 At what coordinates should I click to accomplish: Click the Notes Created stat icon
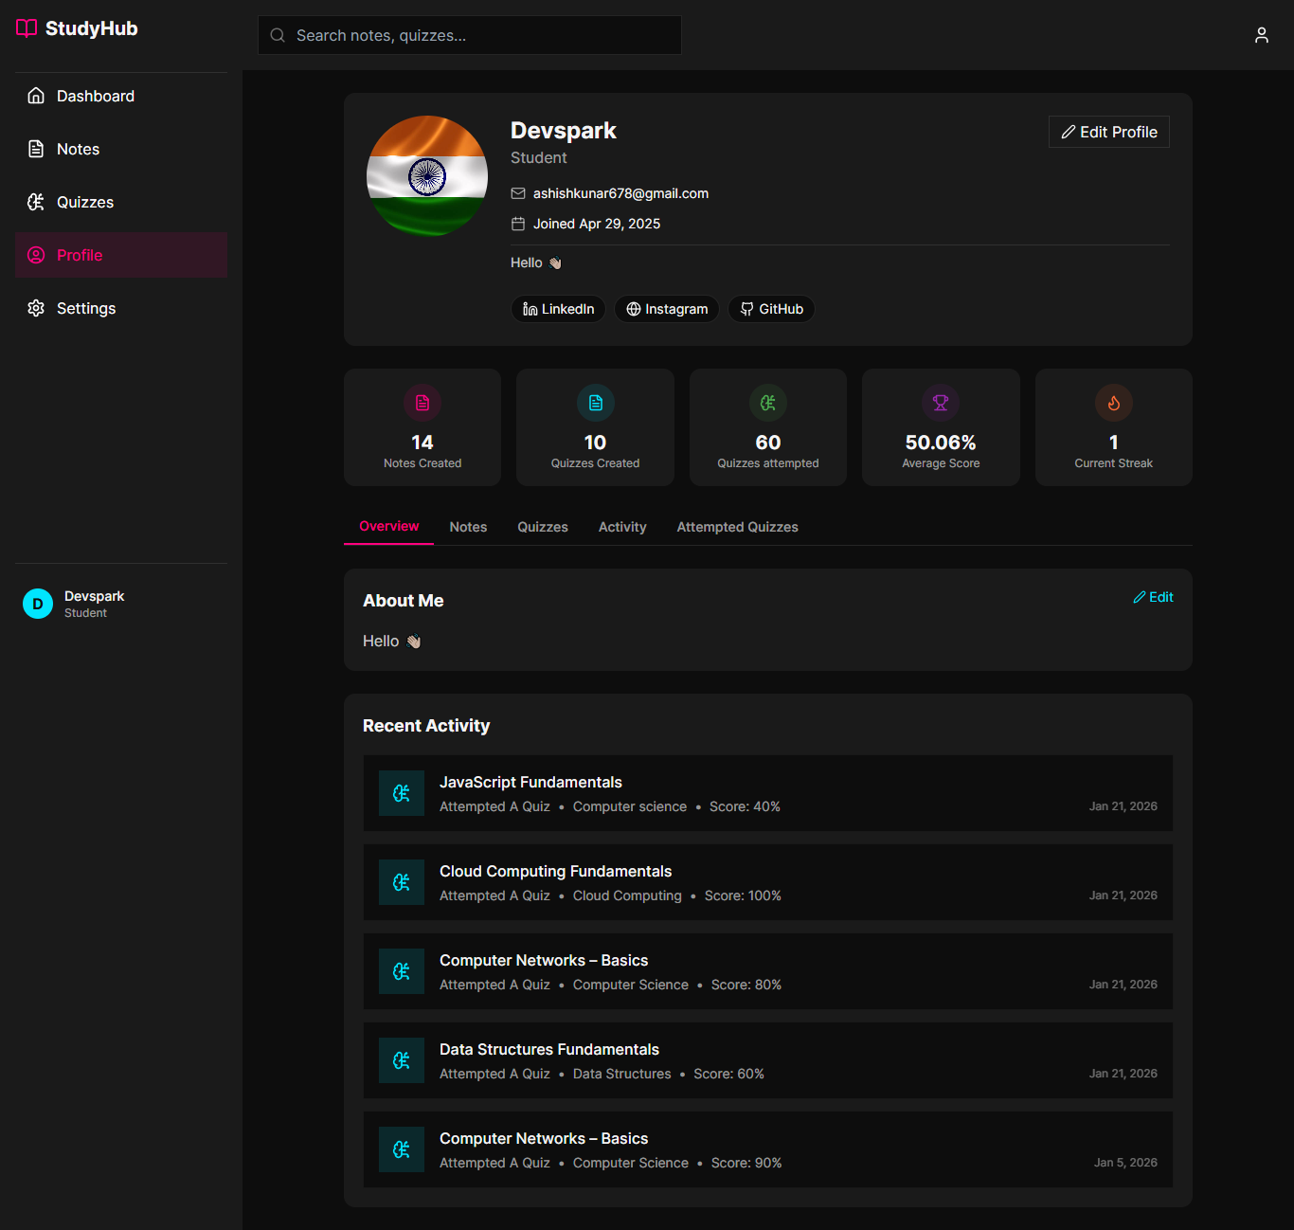click(422, 403)
